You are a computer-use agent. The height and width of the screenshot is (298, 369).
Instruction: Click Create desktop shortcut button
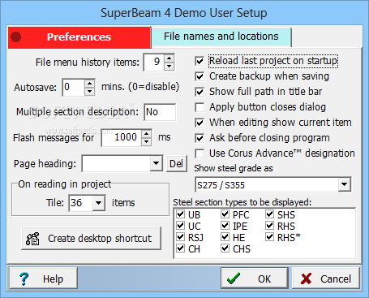(x=91, y=239)
